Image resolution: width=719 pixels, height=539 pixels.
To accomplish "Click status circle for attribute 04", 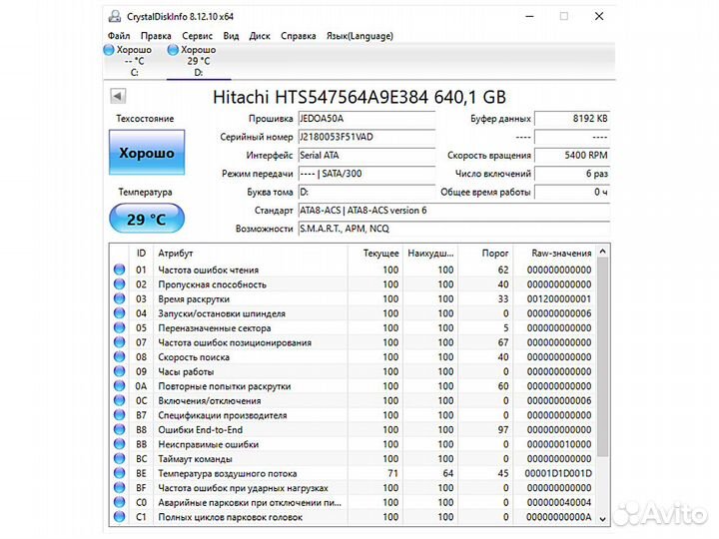I will tap(119, 313).
